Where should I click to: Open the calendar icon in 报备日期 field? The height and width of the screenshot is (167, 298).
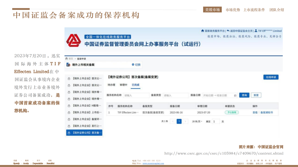(235, 96)
